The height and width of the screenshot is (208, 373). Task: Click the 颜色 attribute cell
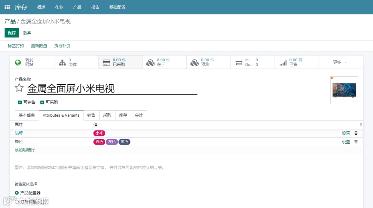[x=19, y=142]
